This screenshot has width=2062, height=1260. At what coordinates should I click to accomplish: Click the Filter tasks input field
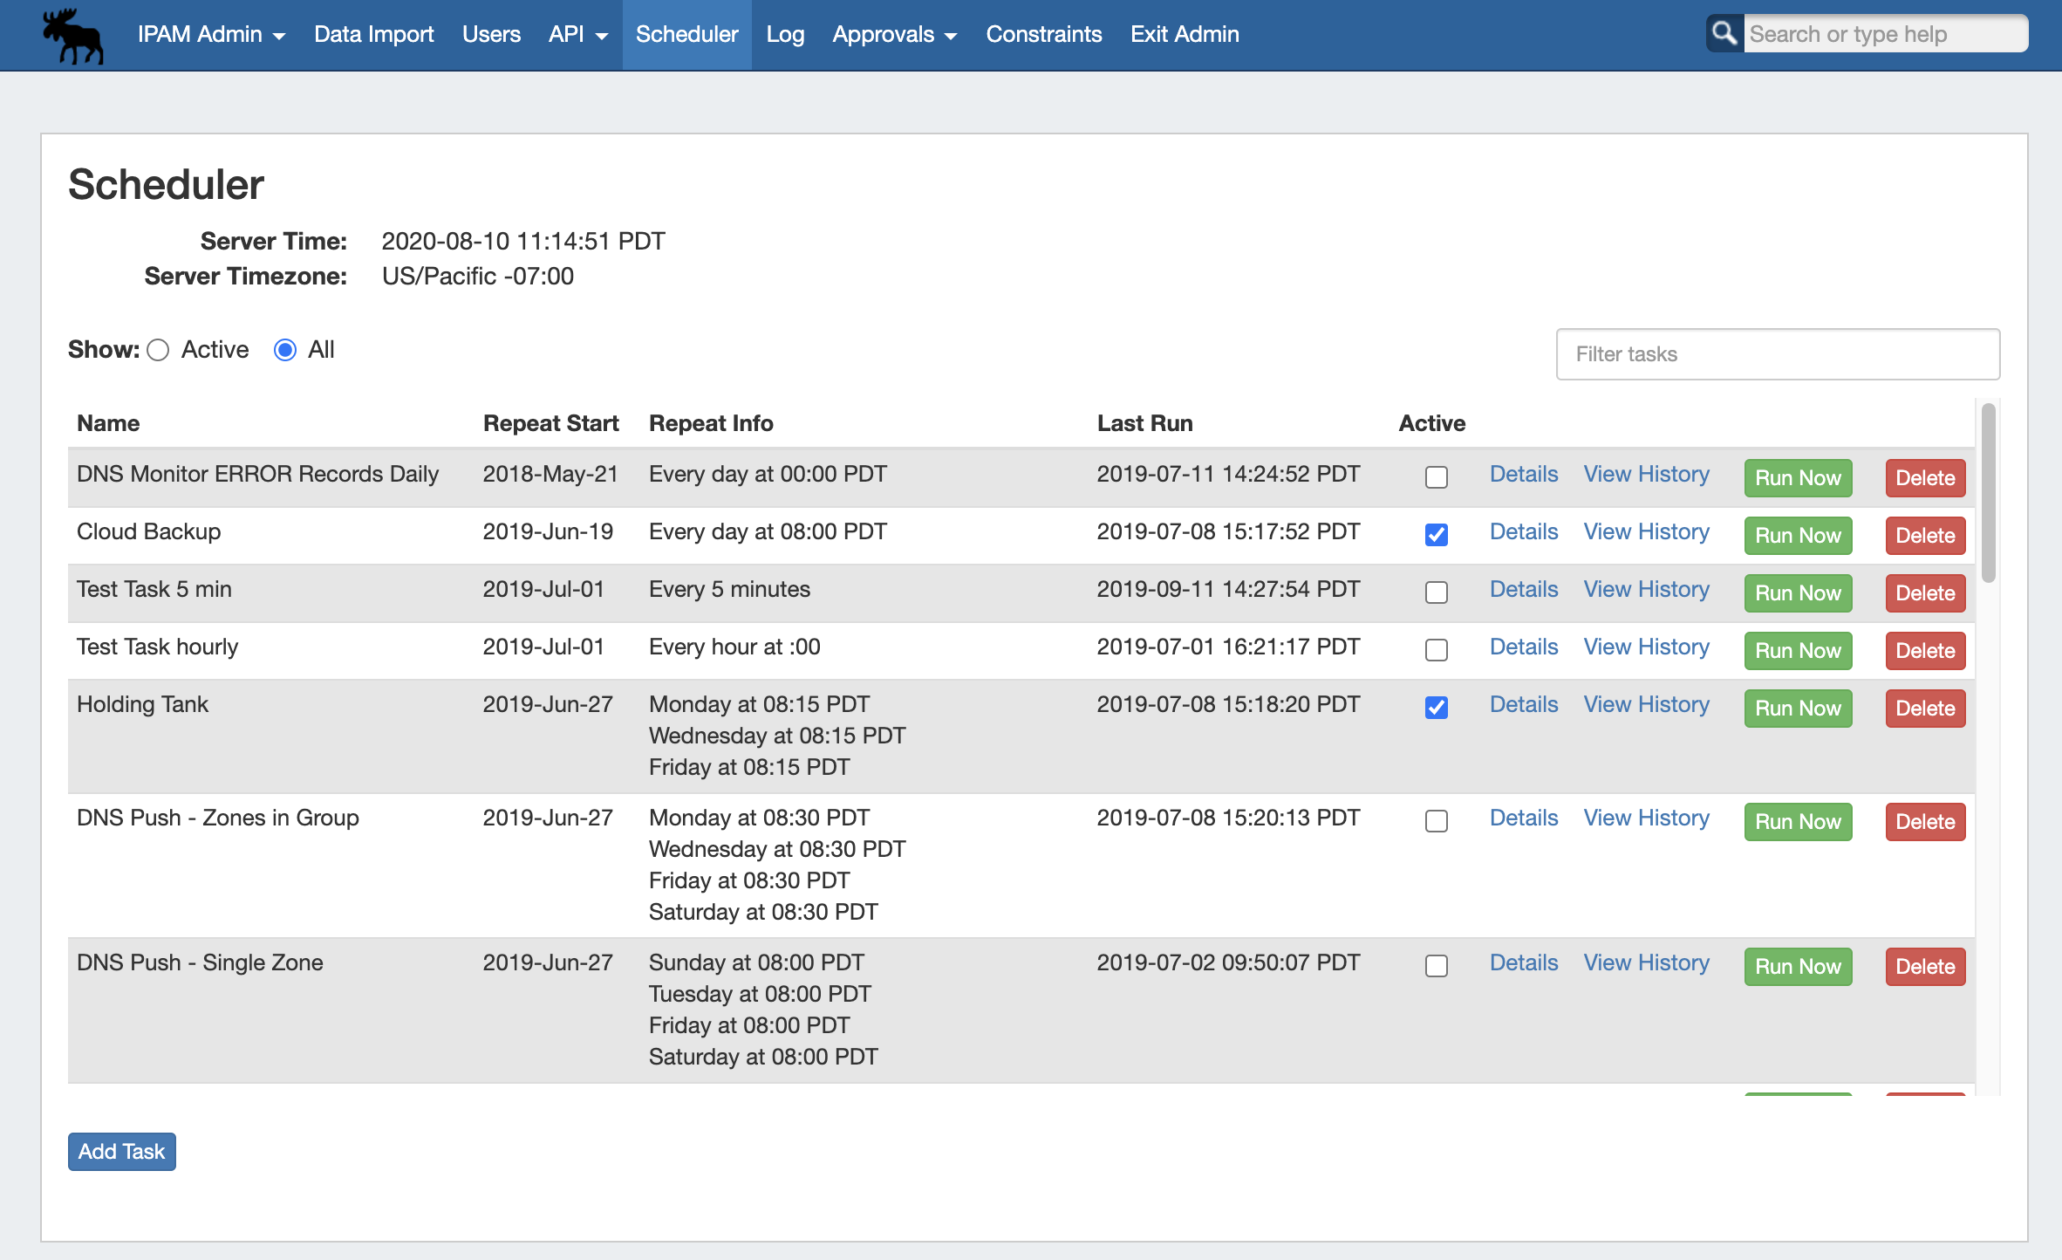[x=1777, y=354]
